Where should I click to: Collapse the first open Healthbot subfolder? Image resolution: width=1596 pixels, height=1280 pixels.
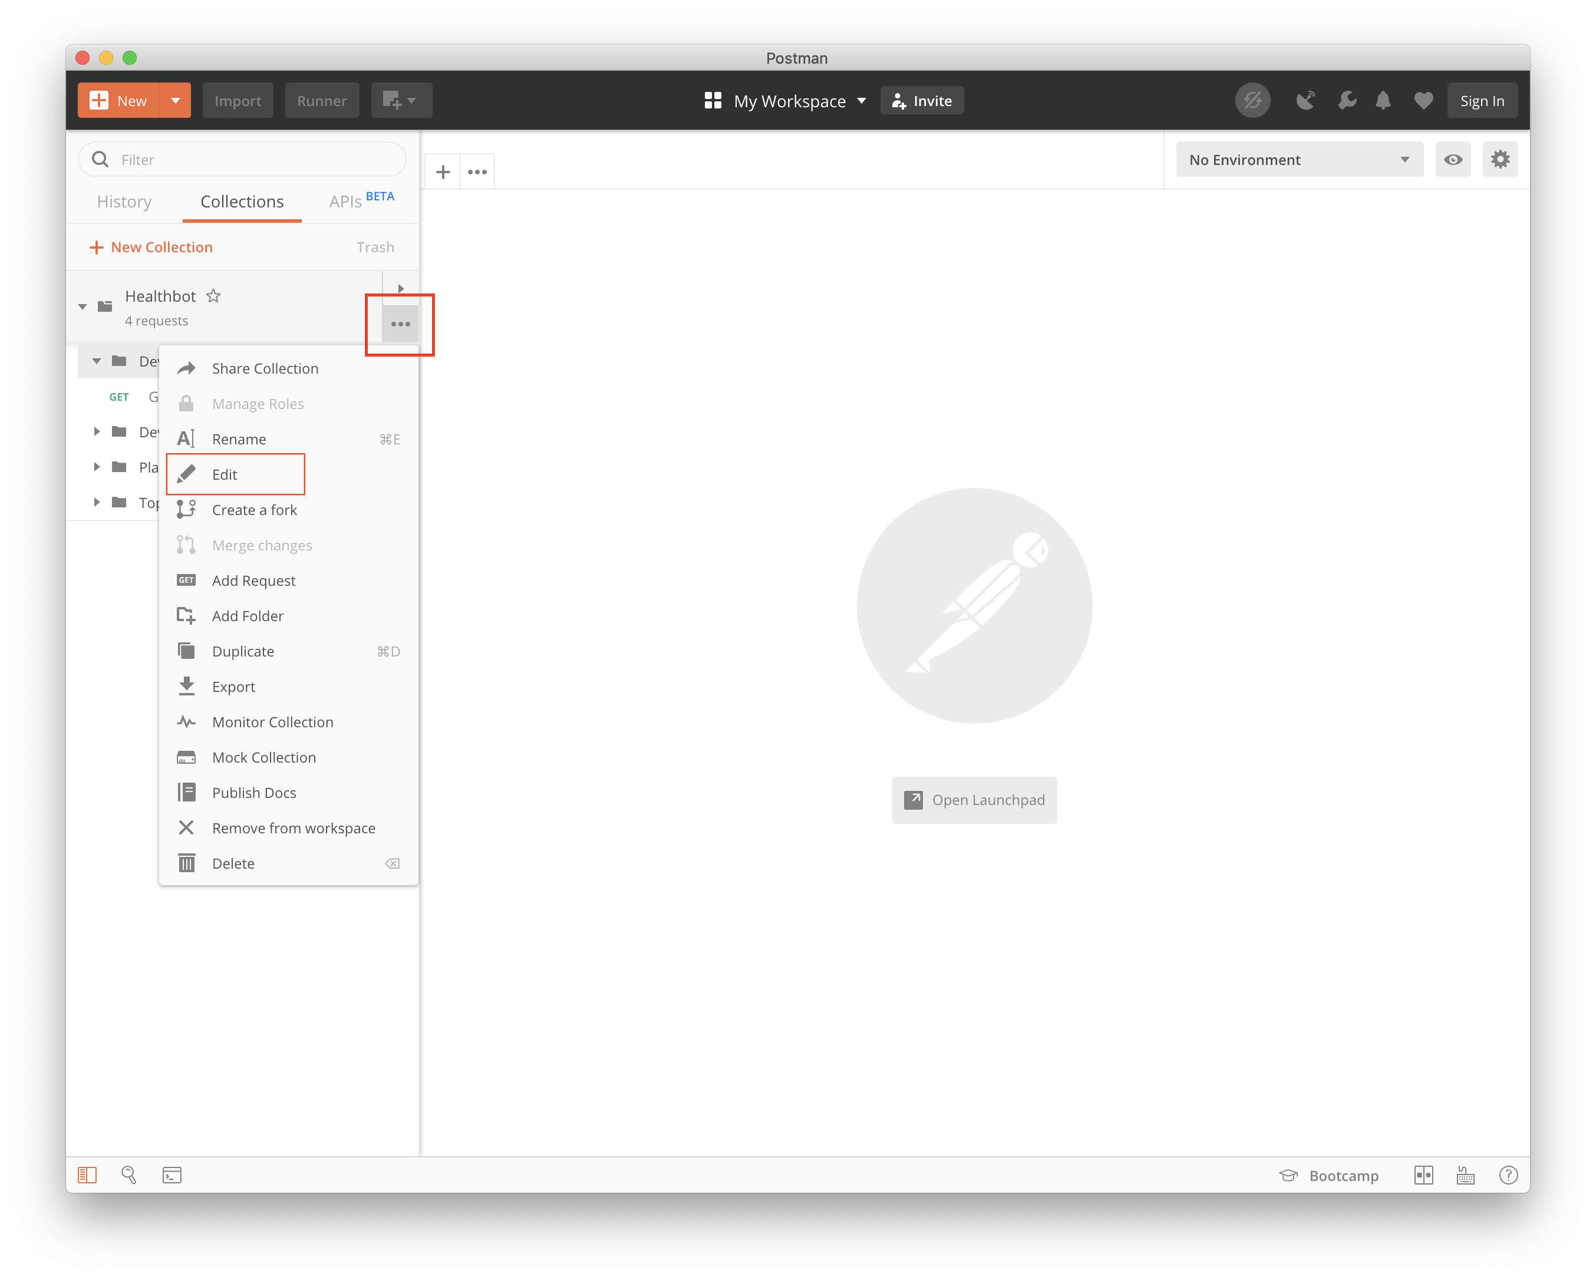coord(96,361)
